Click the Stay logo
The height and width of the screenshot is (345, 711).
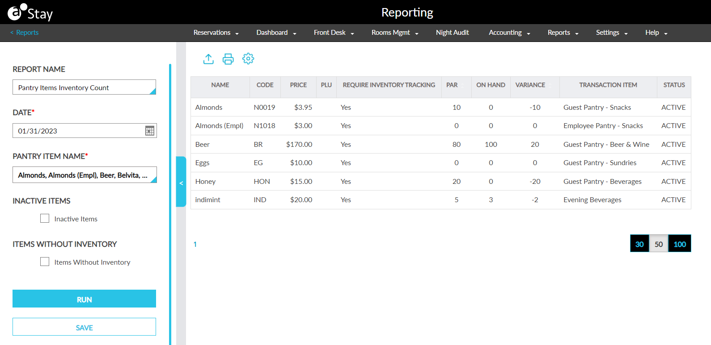pos(30,12)
